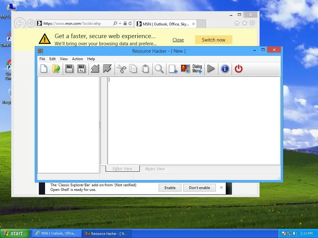Image resolution: width=318 pixels, height=238 pixels.
Task: Switch to Resource Hacker in the taskbar
Action: click(x=107, y=234)
